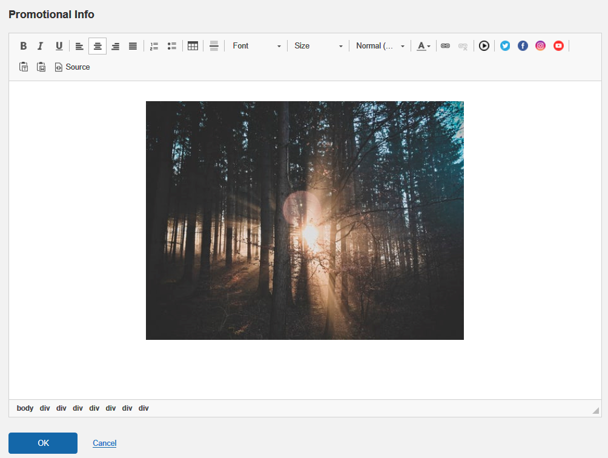Toggle bold formatting

pos(24,46)
